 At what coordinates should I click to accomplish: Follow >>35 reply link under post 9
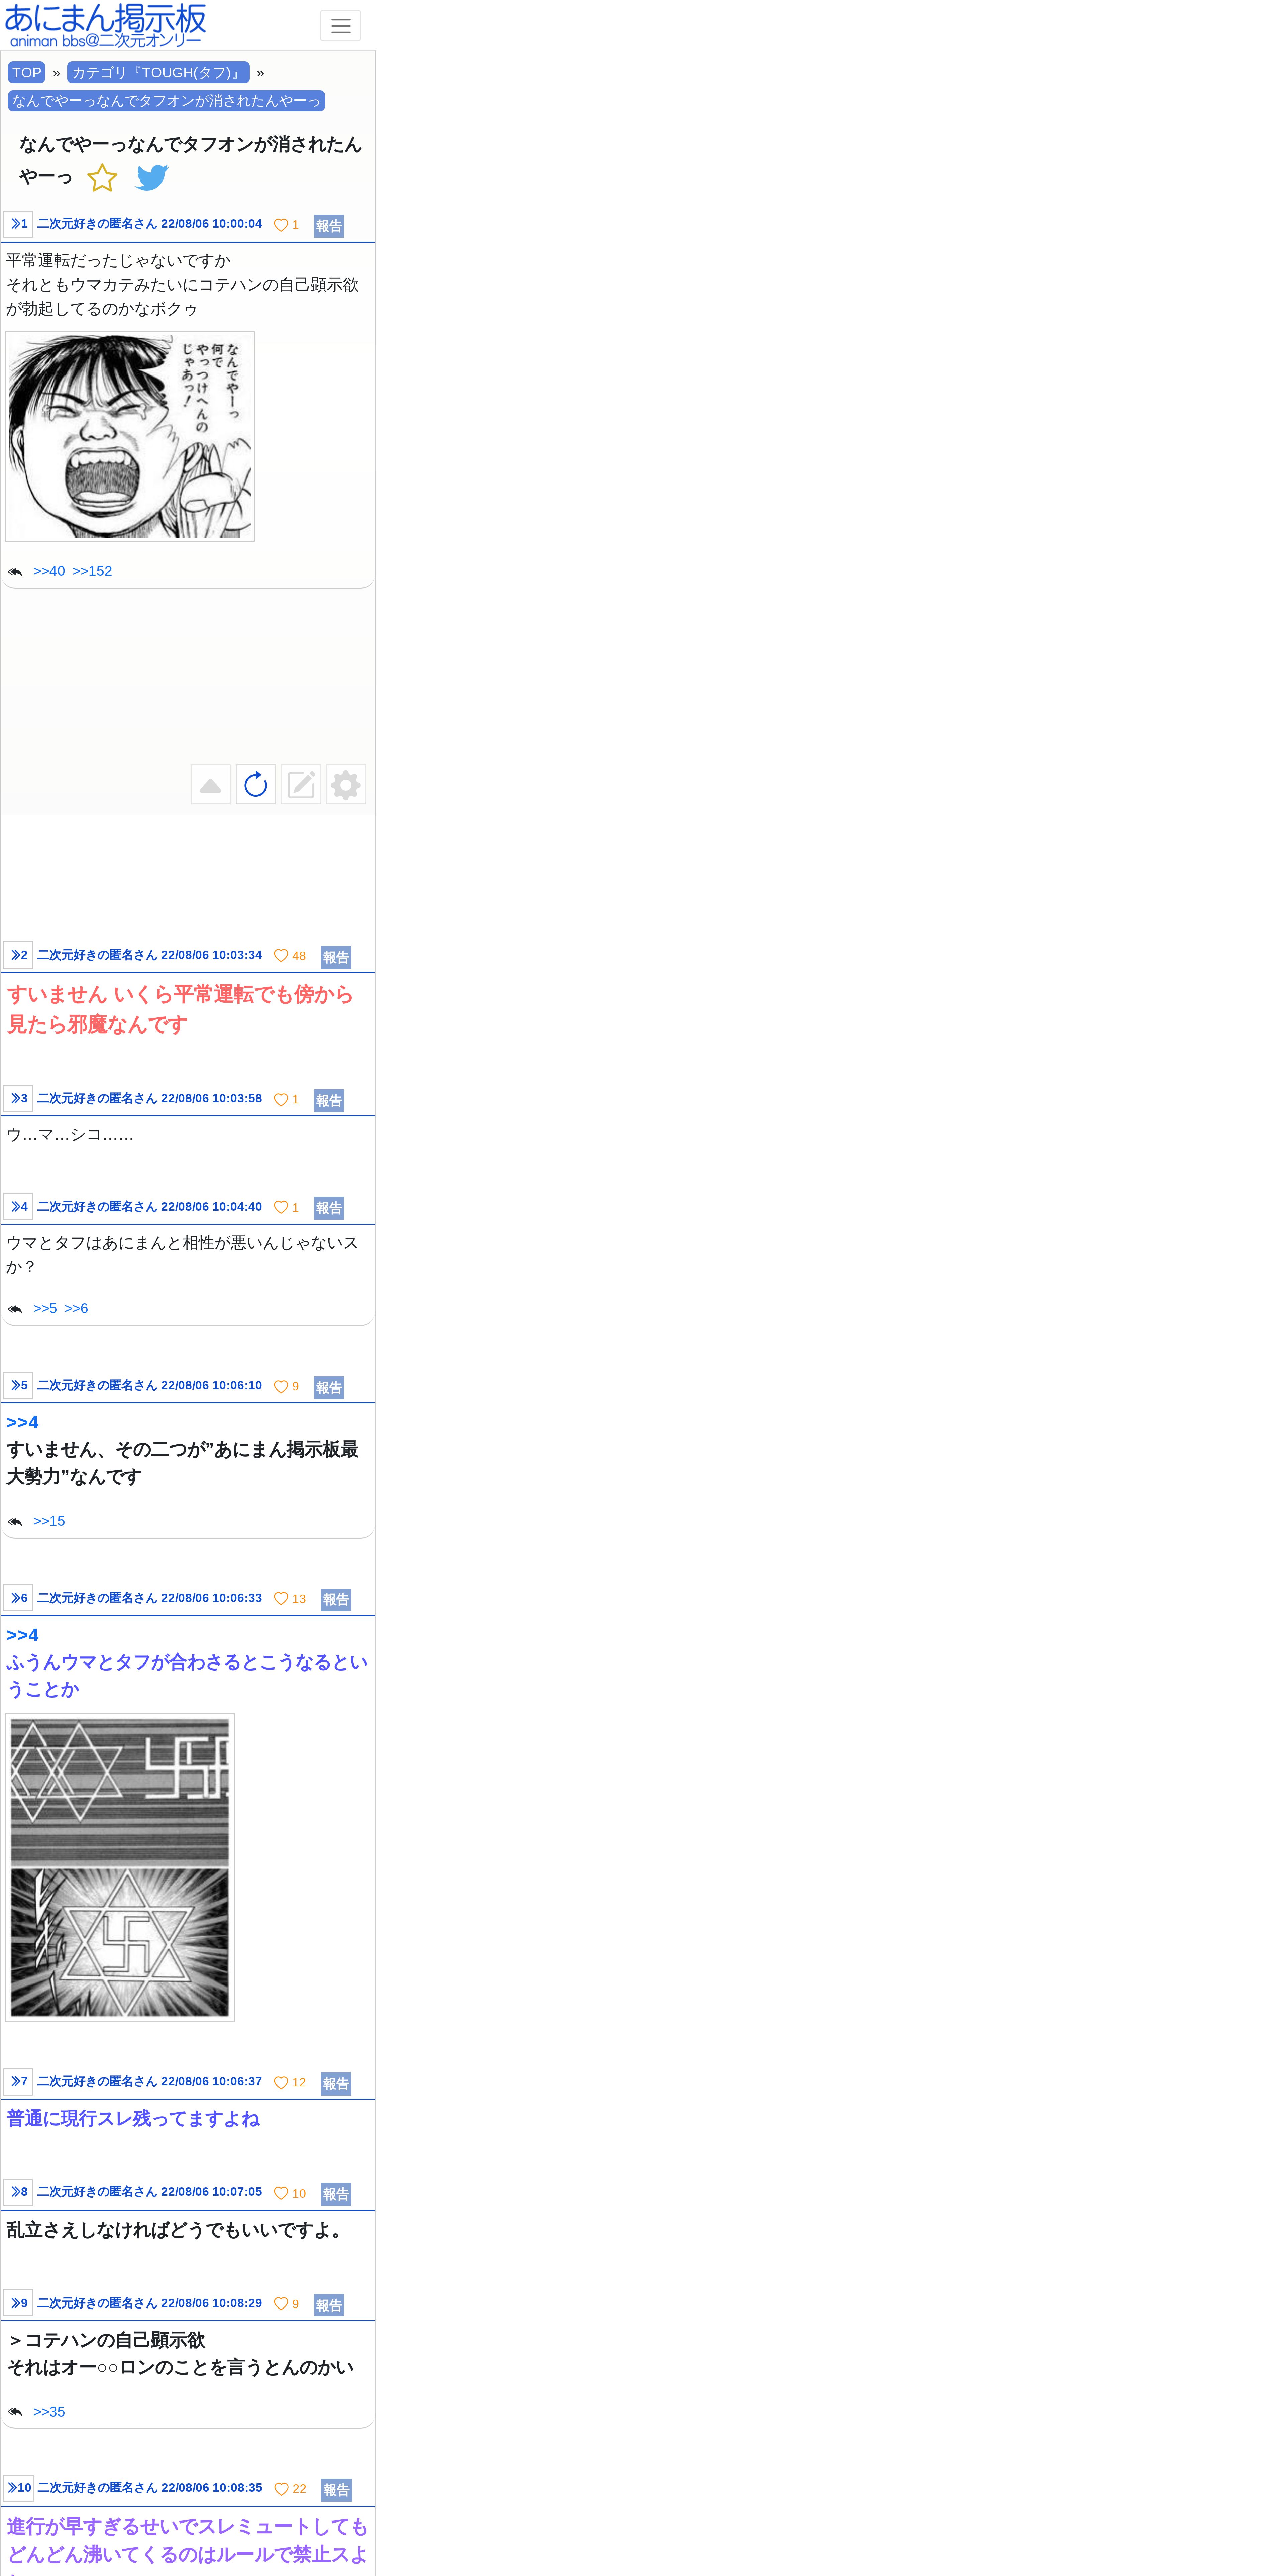(x=49, y=2412)
